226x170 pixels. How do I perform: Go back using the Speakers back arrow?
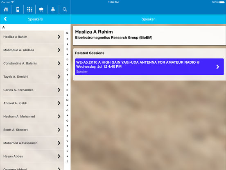click(x=5, y=19)
